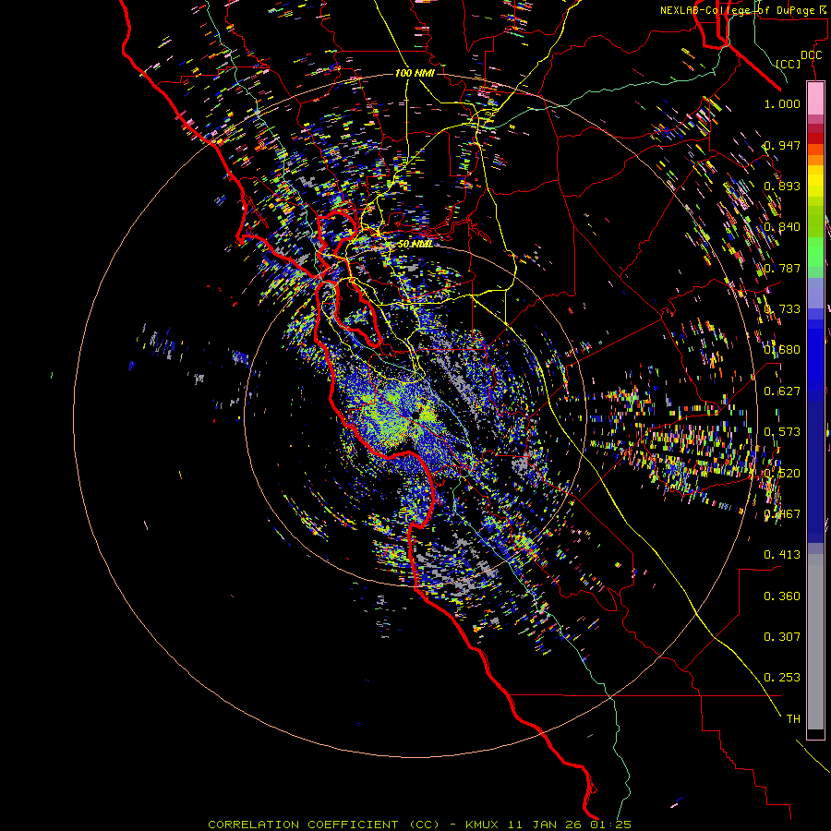831x831 pixels.
Task: Click the 0.413 scale value
Action: (782, 555)
